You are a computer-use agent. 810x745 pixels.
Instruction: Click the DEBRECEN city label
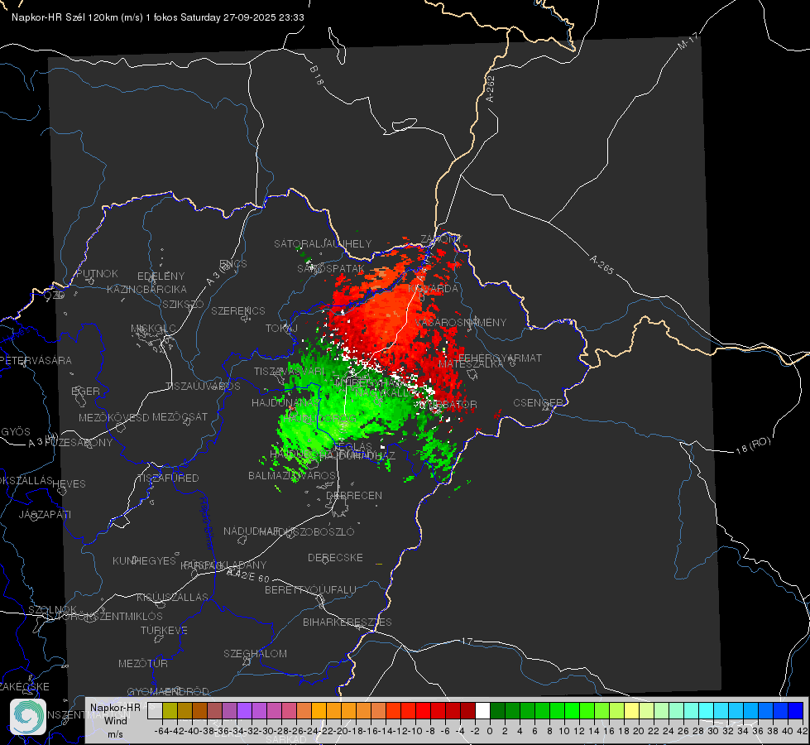(354, 495)
